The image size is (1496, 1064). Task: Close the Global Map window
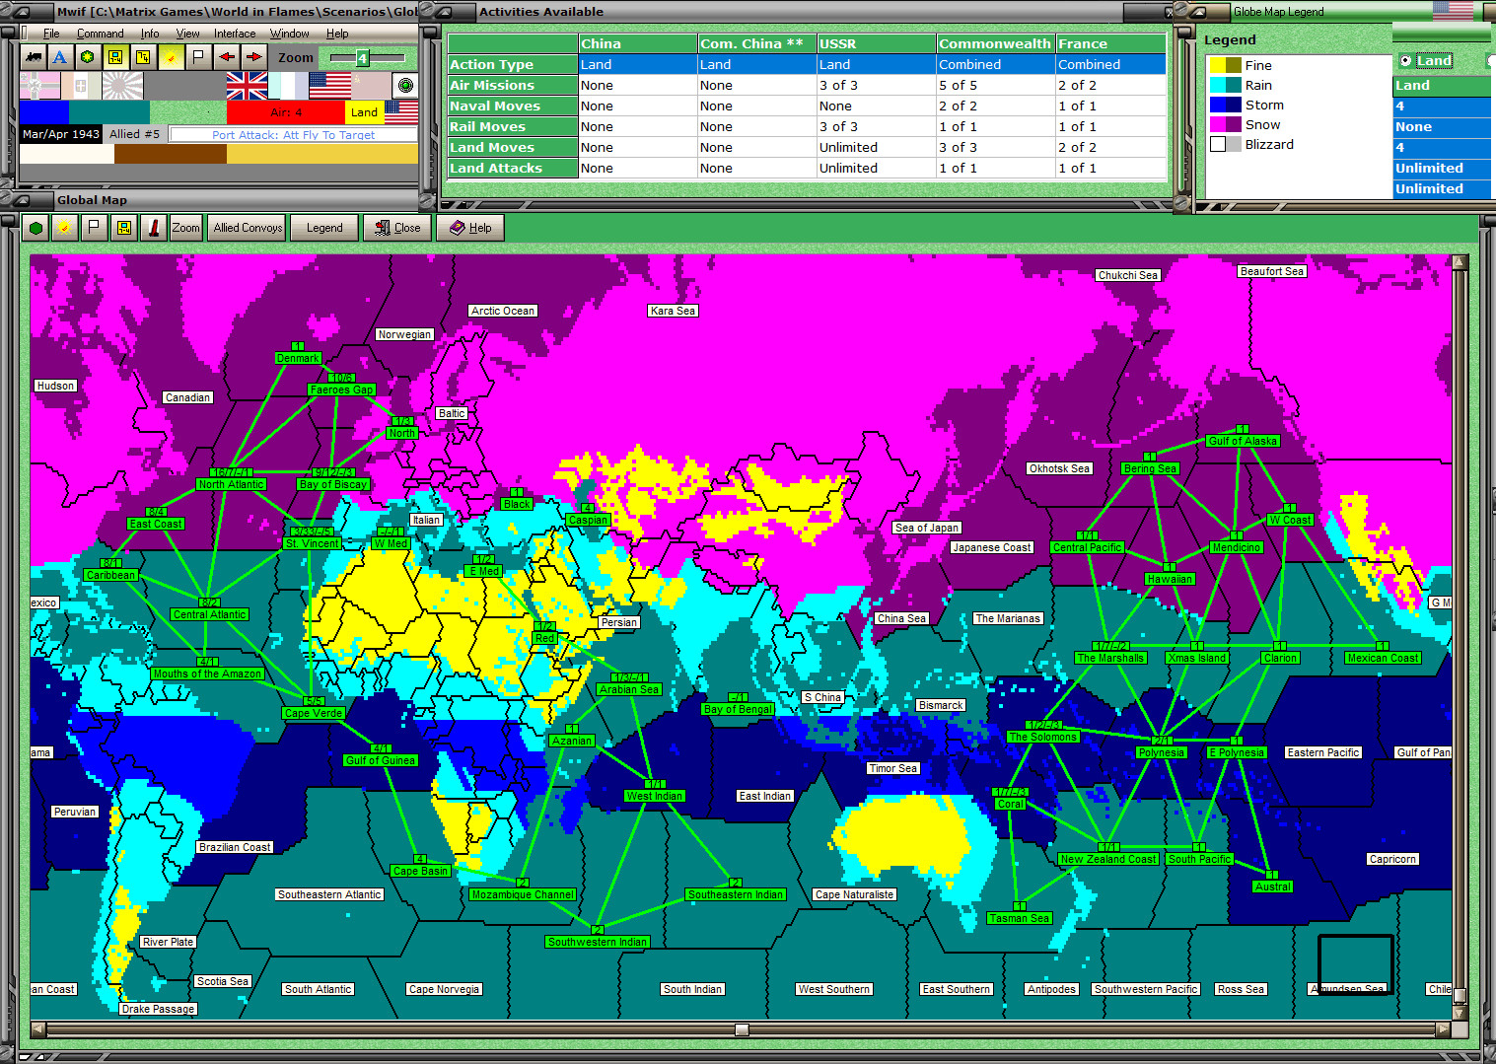[397, 228]
